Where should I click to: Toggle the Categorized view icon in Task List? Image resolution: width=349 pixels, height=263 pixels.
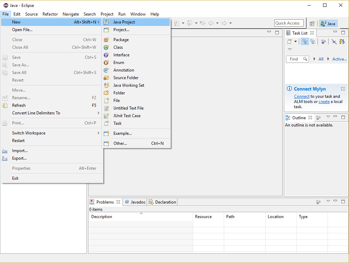(305, 41)
